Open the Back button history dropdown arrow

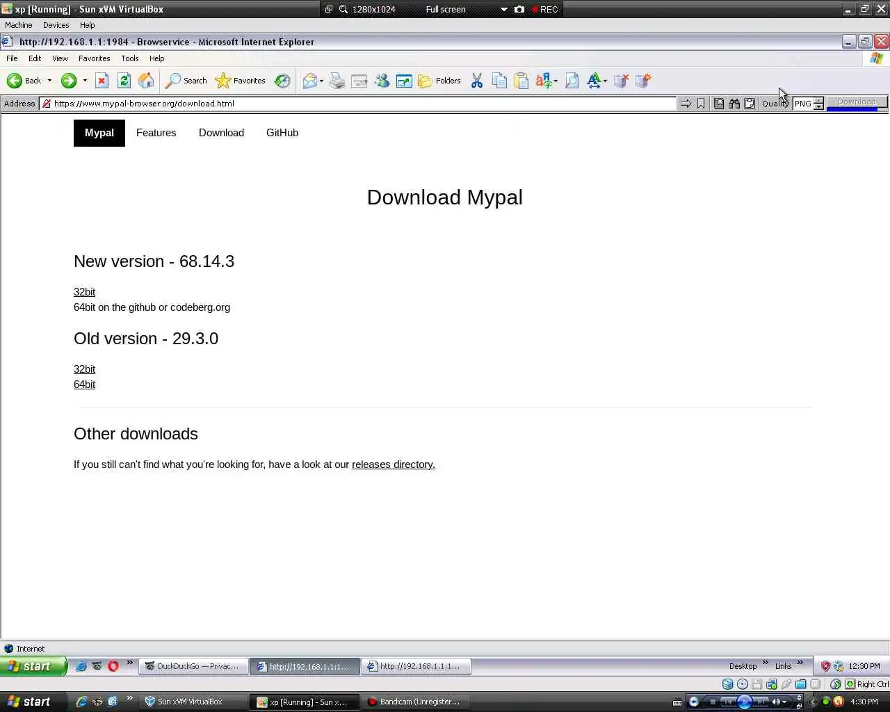[49, 81]
